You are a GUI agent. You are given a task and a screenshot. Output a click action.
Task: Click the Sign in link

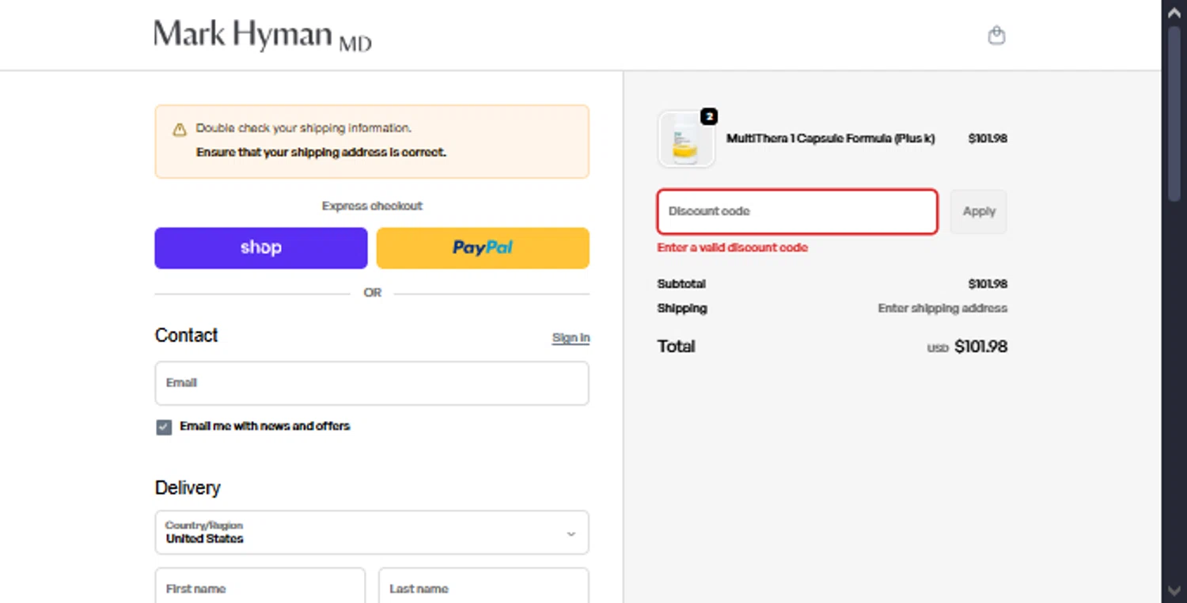point(571,338)
